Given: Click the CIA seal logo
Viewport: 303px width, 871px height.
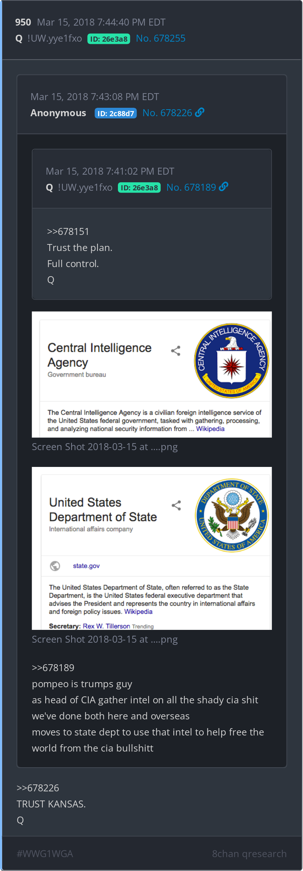Looking at the screenshot, I should coord(231,361).
